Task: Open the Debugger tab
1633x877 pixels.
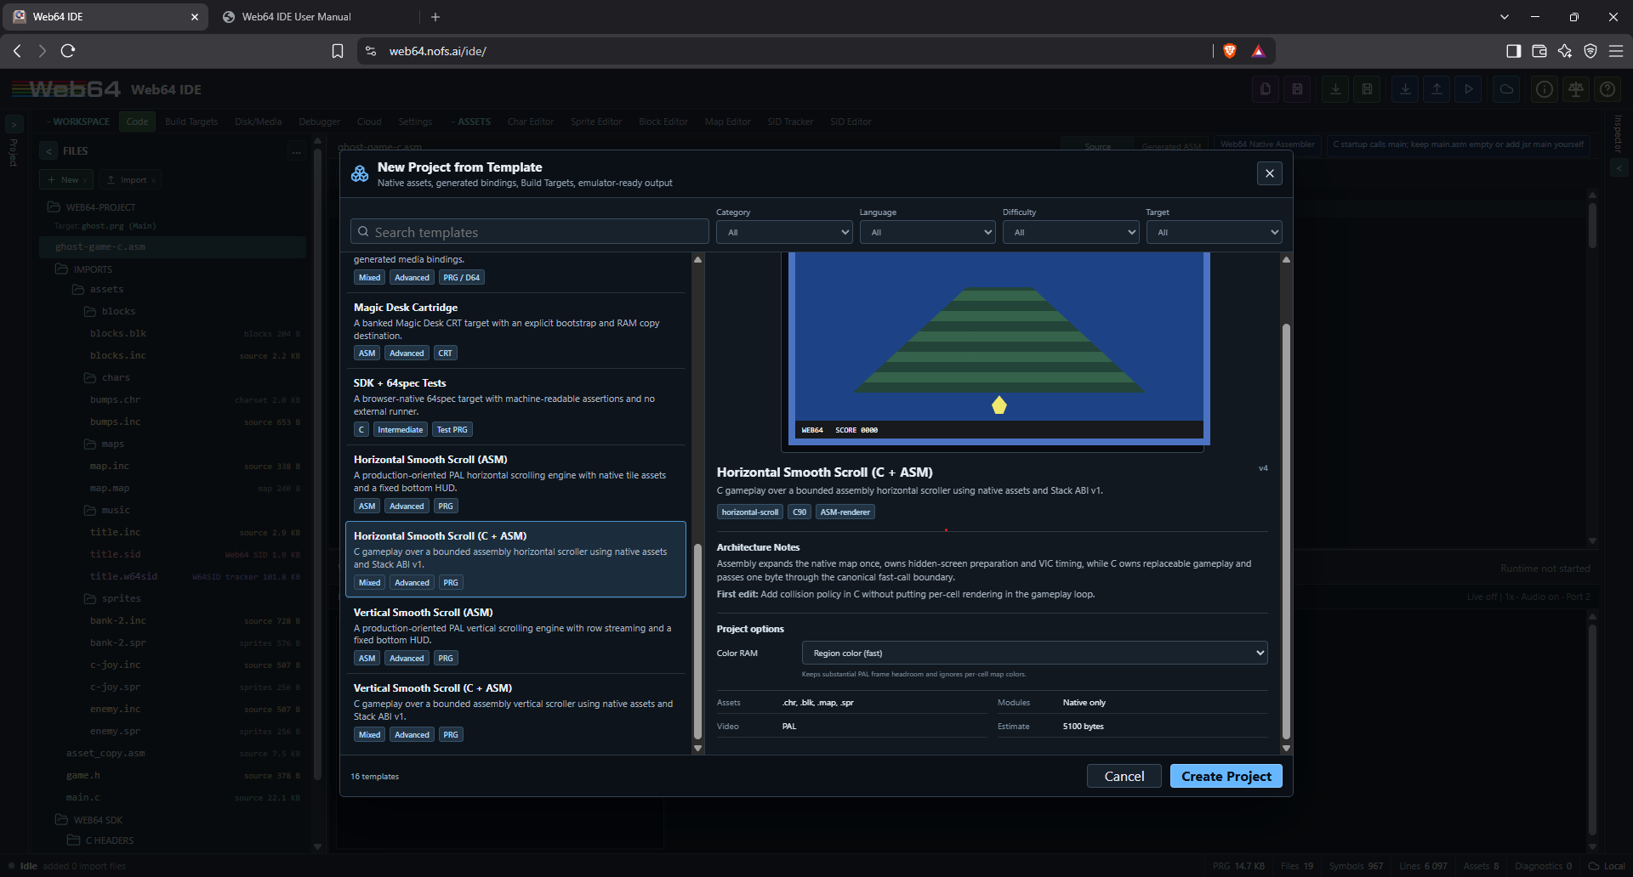Action: click(x=319, y=122)
